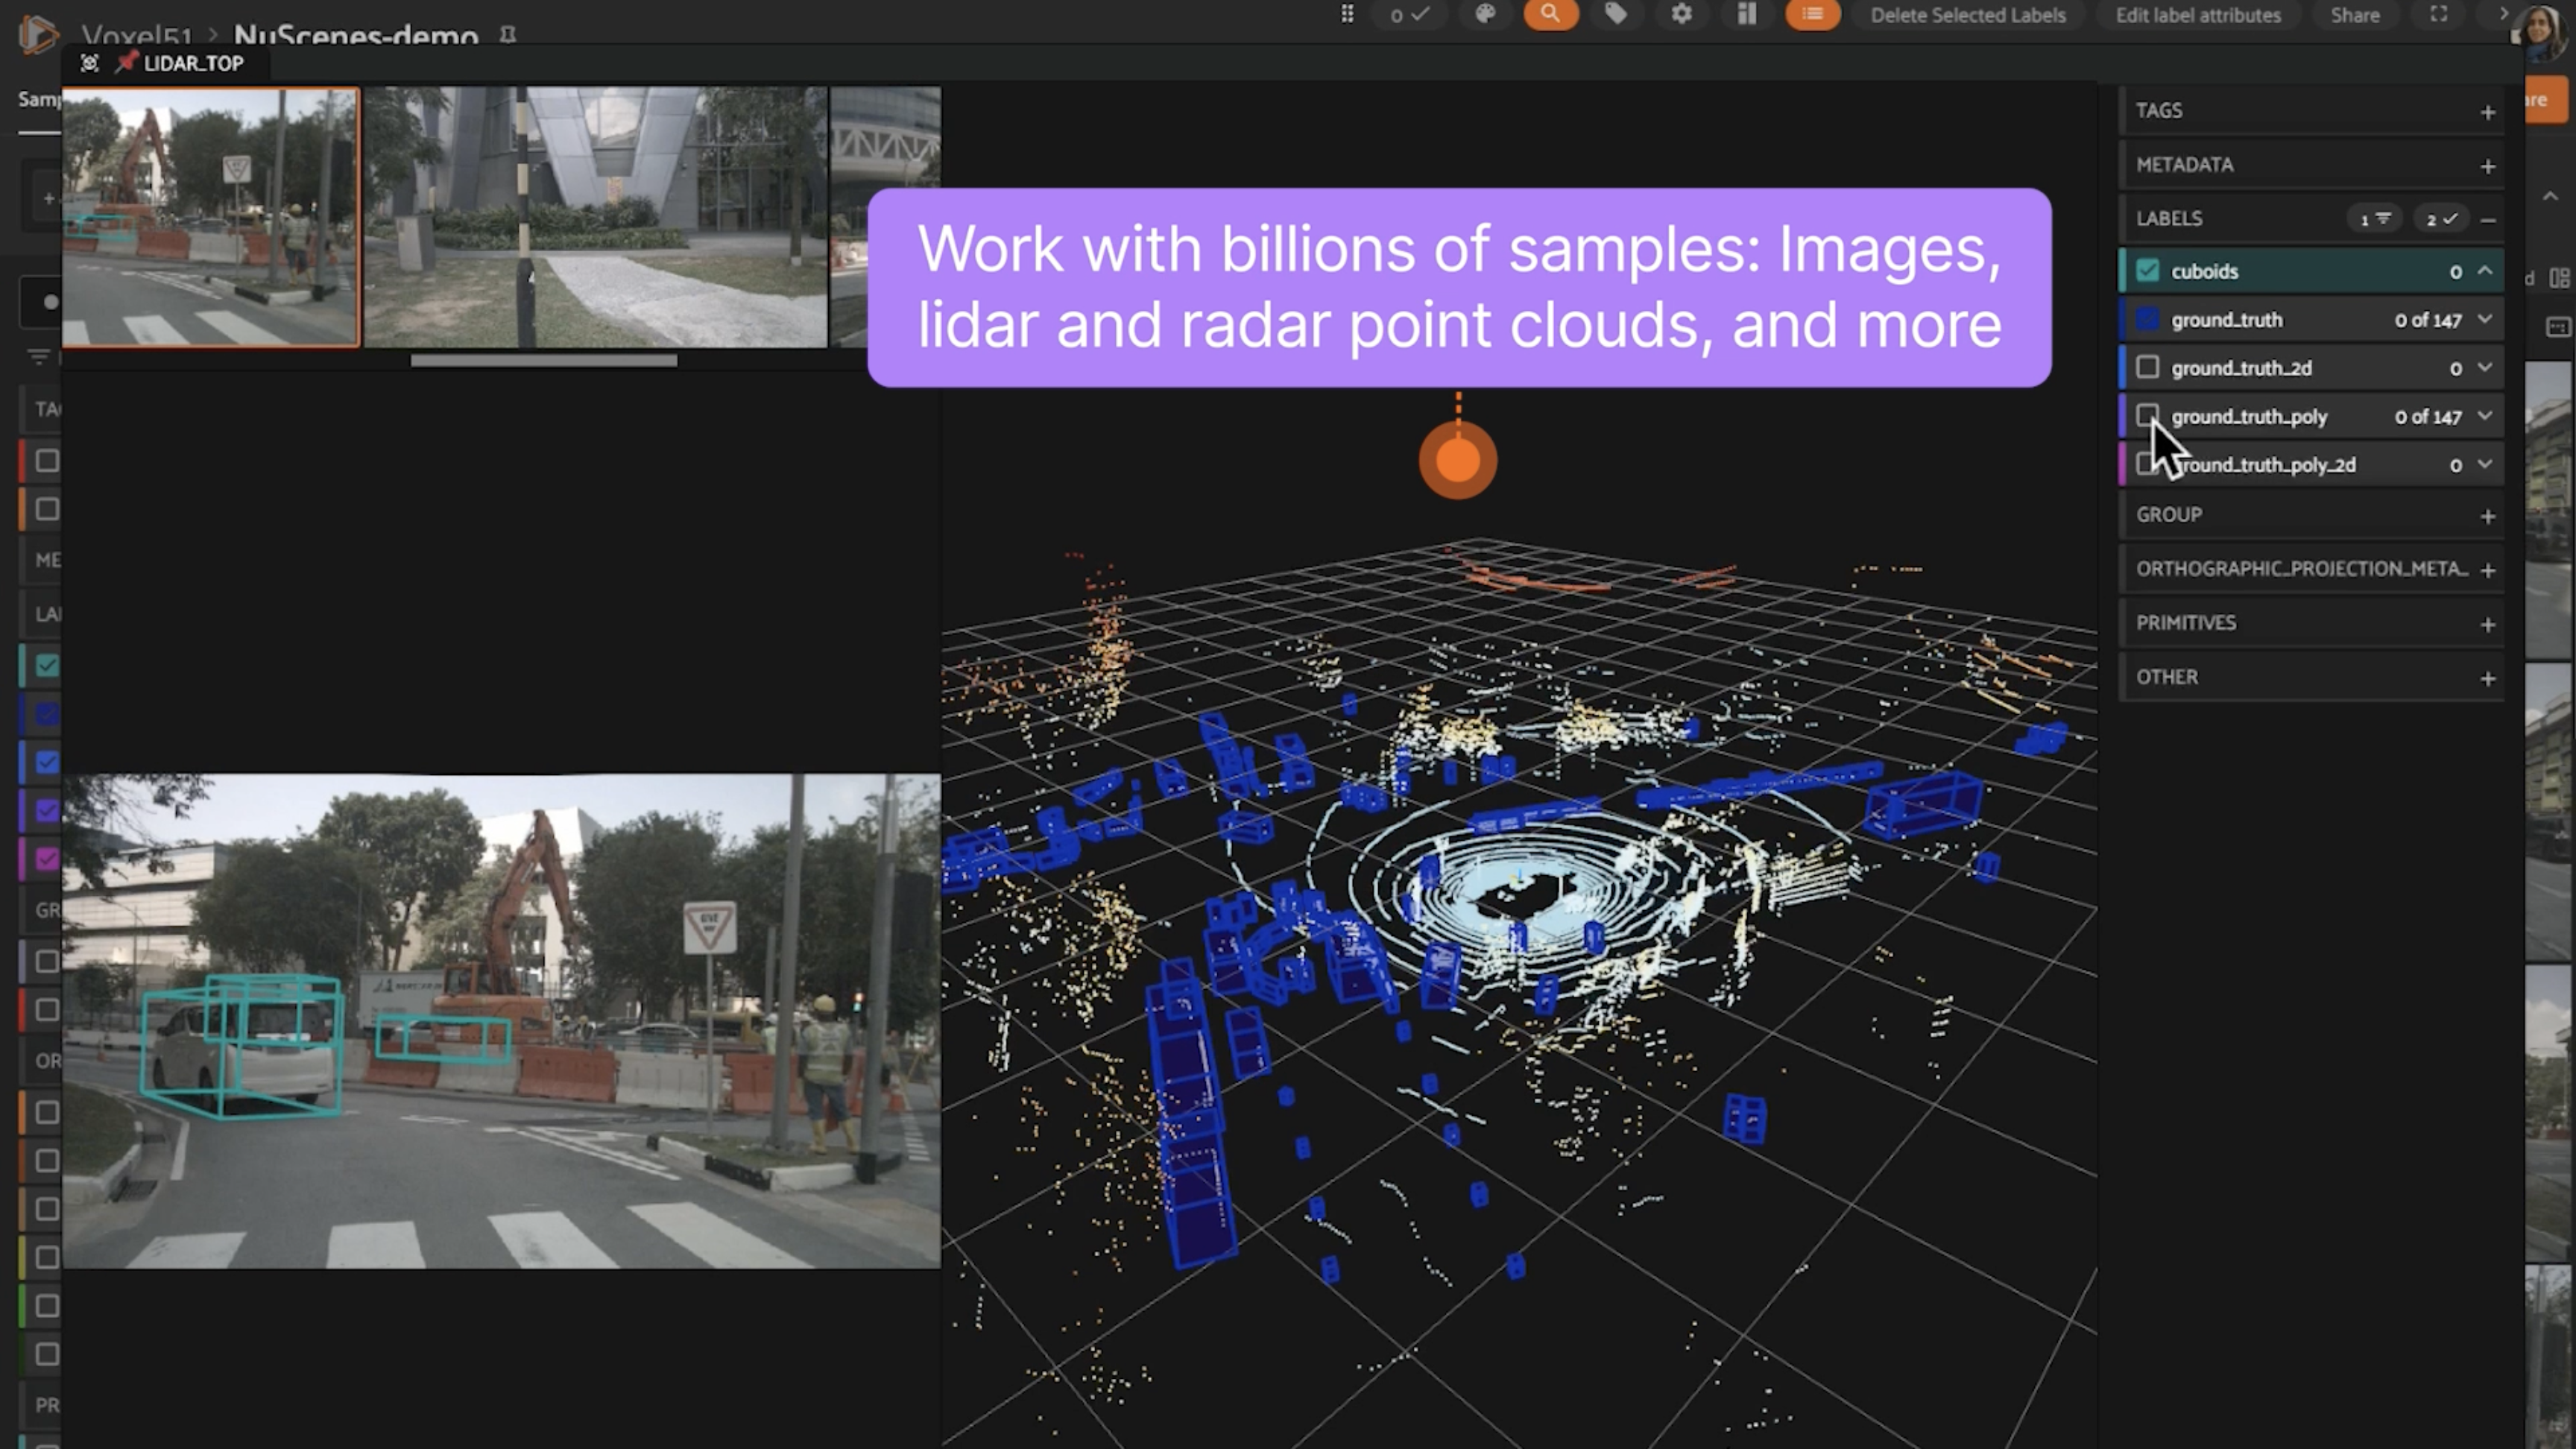Enter fullscreen with the expand icon

click(2439, 14)
